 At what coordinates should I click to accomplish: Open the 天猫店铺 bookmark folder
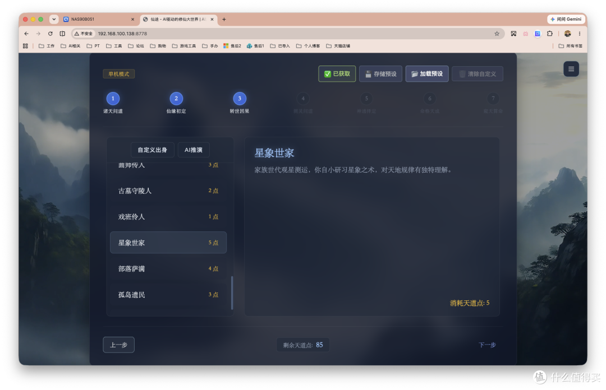click(338, 46)
